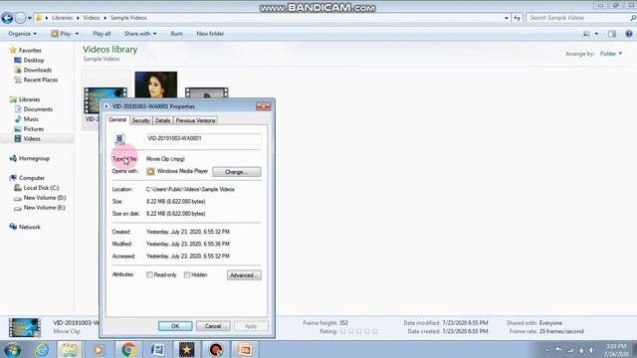Open Downloads in the navigation pane
Viewport: 637px width, 358px height.
click(38, 70)
